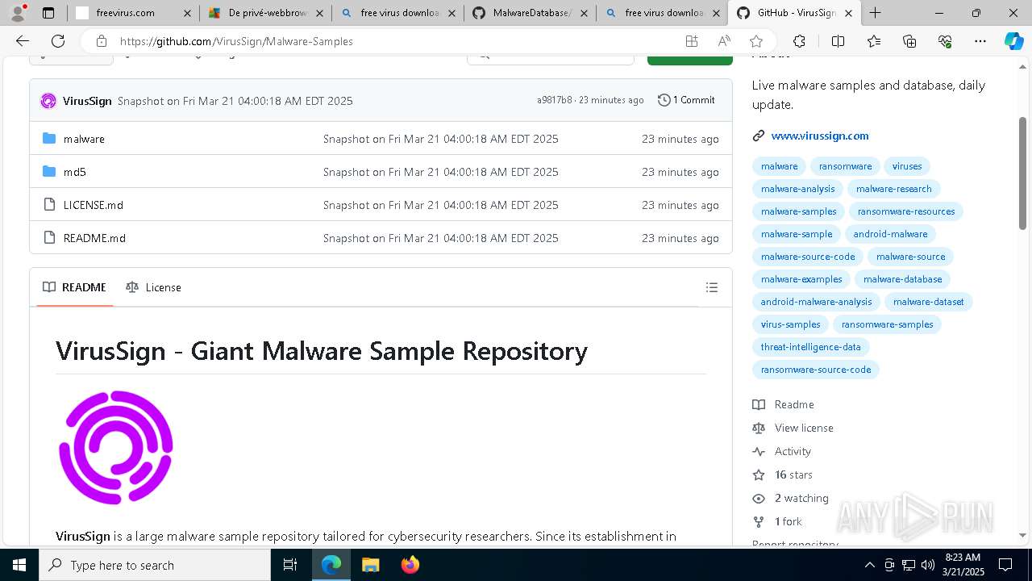This screenshot has height=581, width=1032.
Task: Select the ransomware-source-code topic tag
Action: [x=815, y=370]
